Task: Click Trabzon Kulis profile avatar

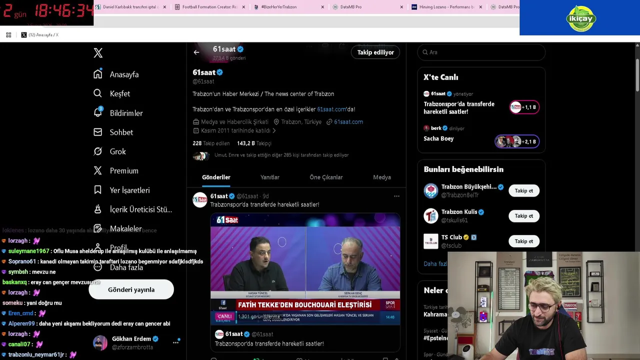Action: tap(431, 215)
